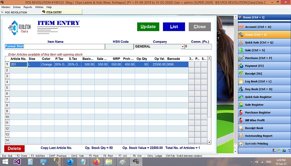Viewport: 291px width, 166px height.
Task: Open Account from the side panel
Action: (x=264, y=27)
